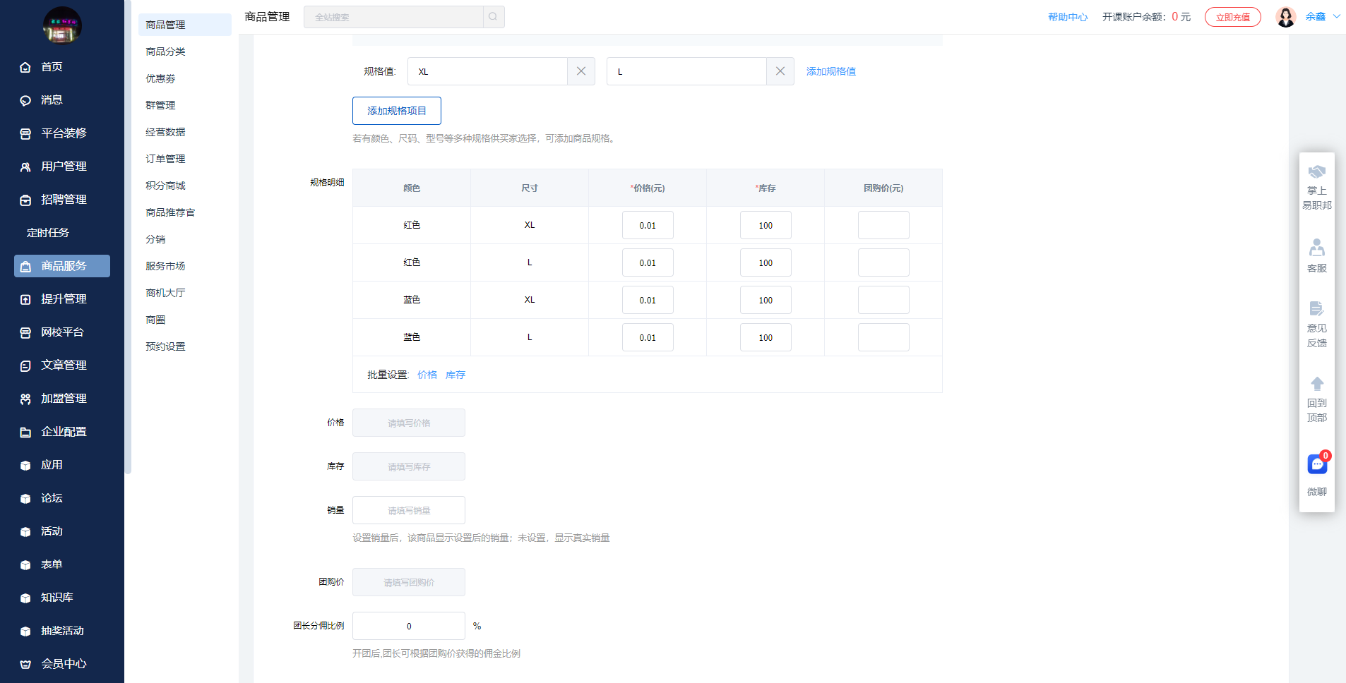
Task: Remove the XL spec value
Action: tap(580, 71)
